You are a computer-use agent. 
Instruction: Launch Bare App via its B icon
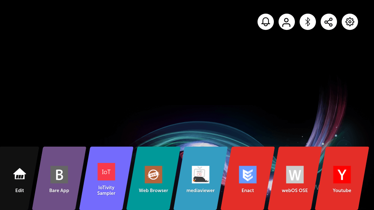click(59, 175)
